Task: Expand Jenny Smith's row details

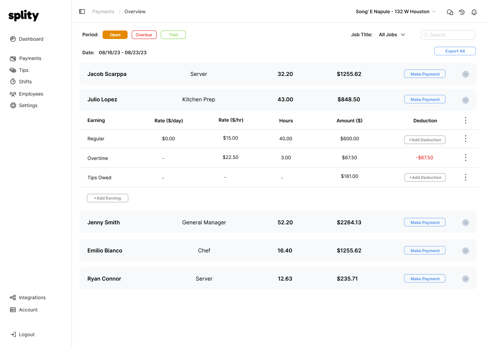Action: coord(466,223)
